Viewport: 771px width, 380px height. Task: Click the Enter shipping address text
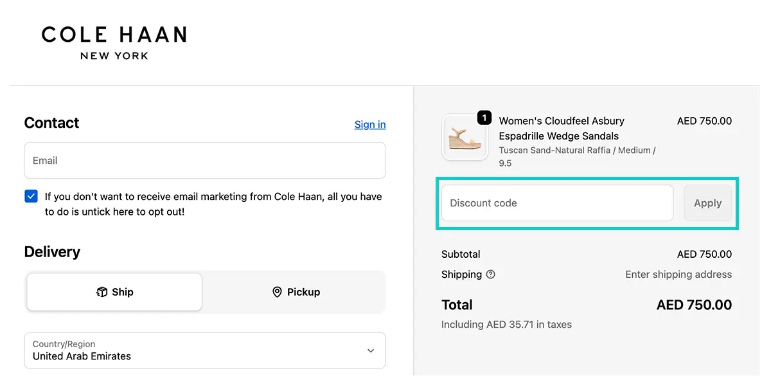click(x=678, y=275)
